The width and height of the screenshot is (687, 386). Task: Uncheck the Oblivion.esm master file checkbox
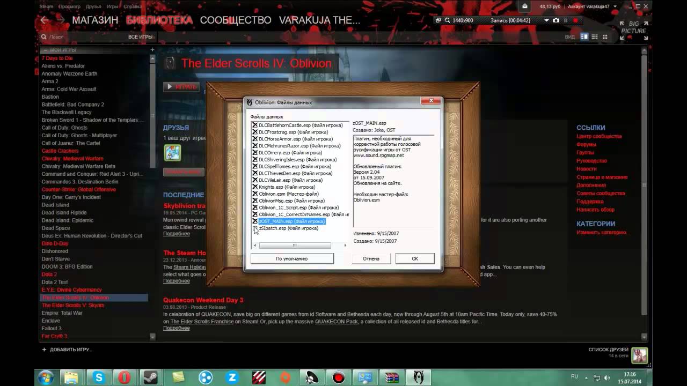(x=255, y=194)
